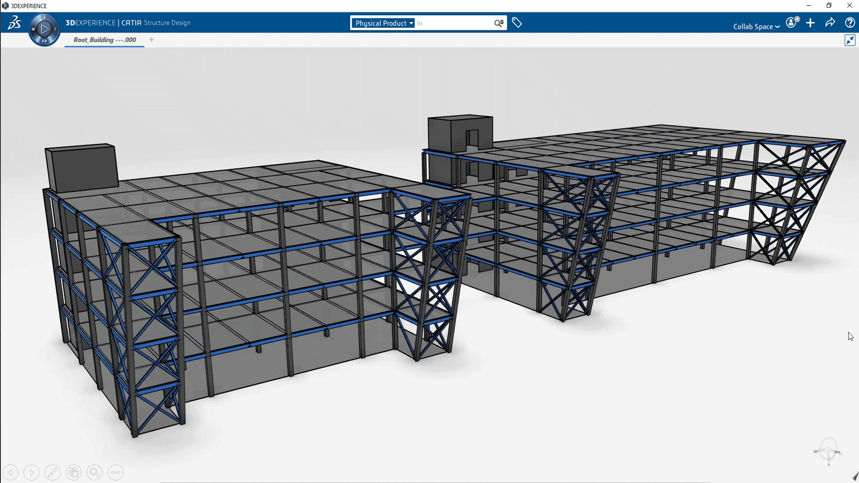Click the search magnifier button in search box
859x483 pixels.
[x=498, y=23]
